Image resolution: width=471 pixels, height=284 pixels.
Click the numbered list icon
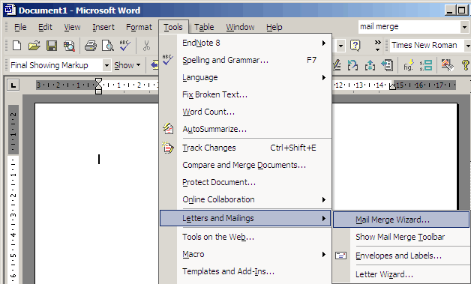[426, 65]
